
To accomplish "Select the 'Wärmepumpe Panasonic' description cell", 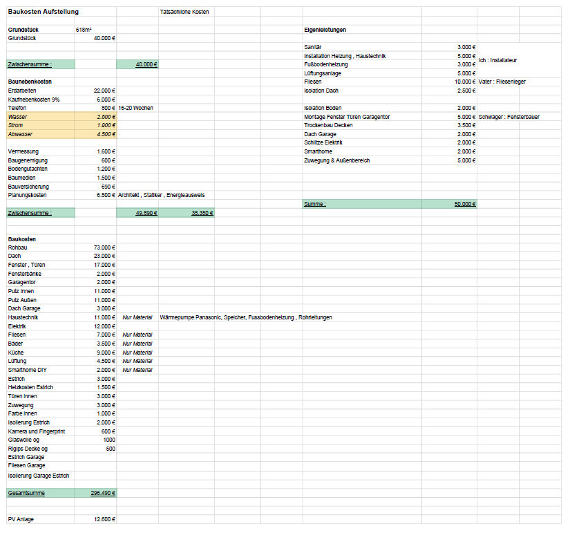I will pos(245,317).
